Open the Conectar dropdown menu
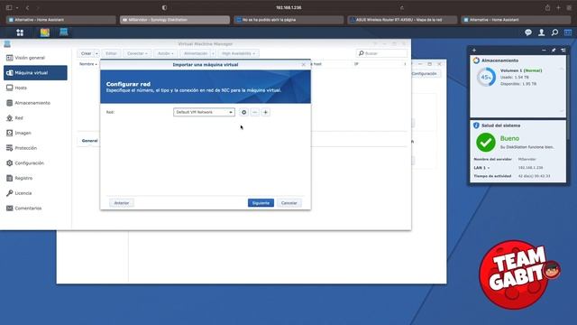Screen dimensions: 577x325 pyautogui.click(x=137, y=53)
